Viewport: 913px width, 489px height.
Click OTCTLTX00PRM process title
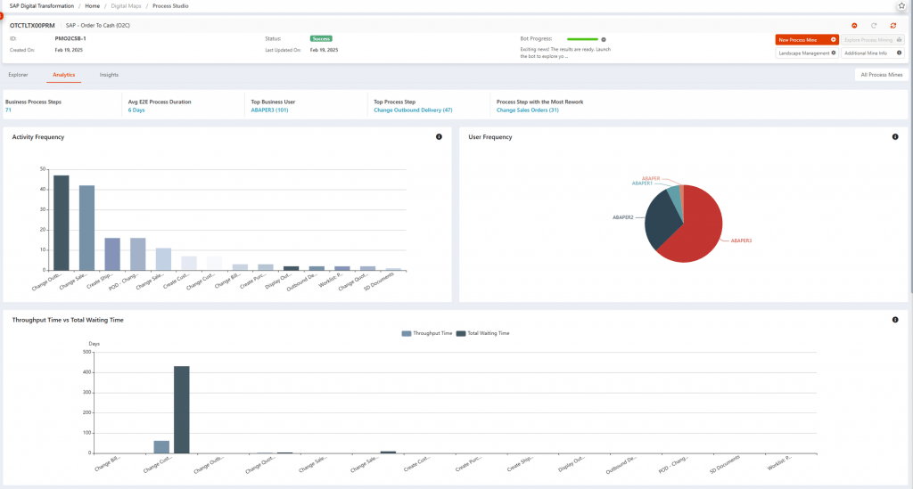(32, 26)
